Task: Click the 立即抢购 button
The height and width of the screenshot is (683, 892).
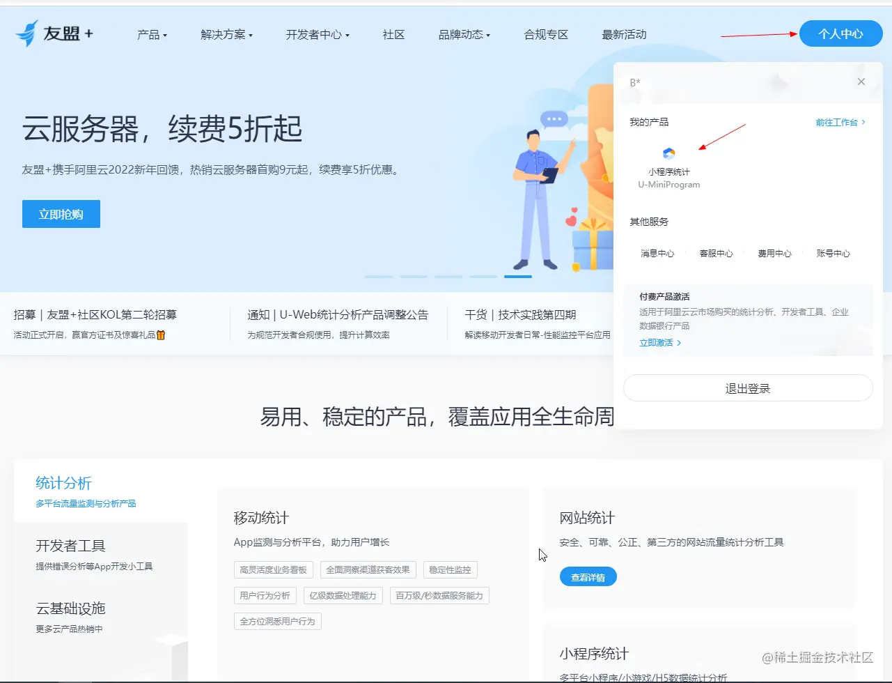Action: (x=61, y=214)
